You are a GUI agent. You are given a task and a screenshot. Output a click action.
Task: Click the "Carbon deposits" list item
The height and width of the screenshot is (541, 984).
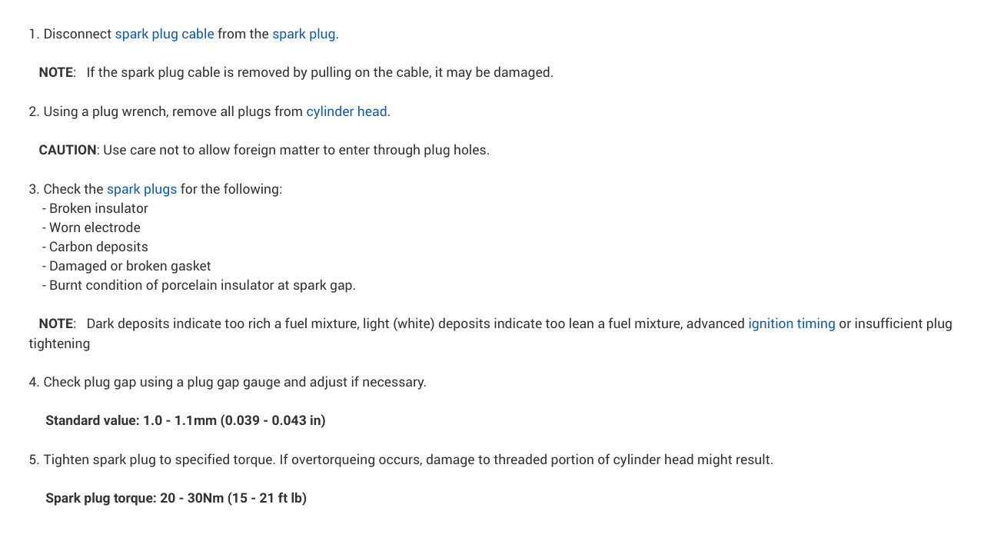(x=98, y=247)
